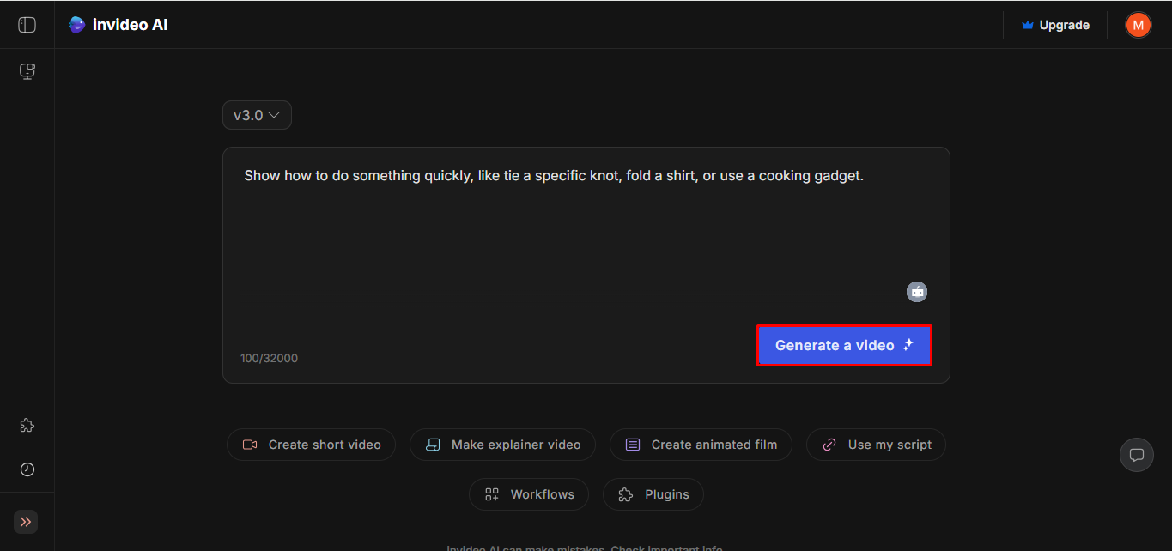Choose Create animated film option
Screen dimensions: 1172x551
click(x=701, y=445)
